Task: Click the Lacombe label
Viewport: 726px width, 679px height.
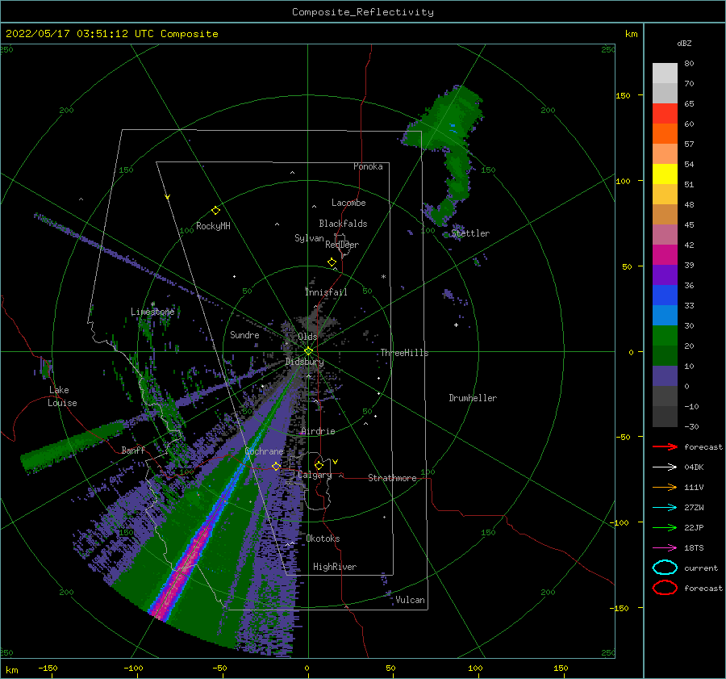Action: pos(348,203)
